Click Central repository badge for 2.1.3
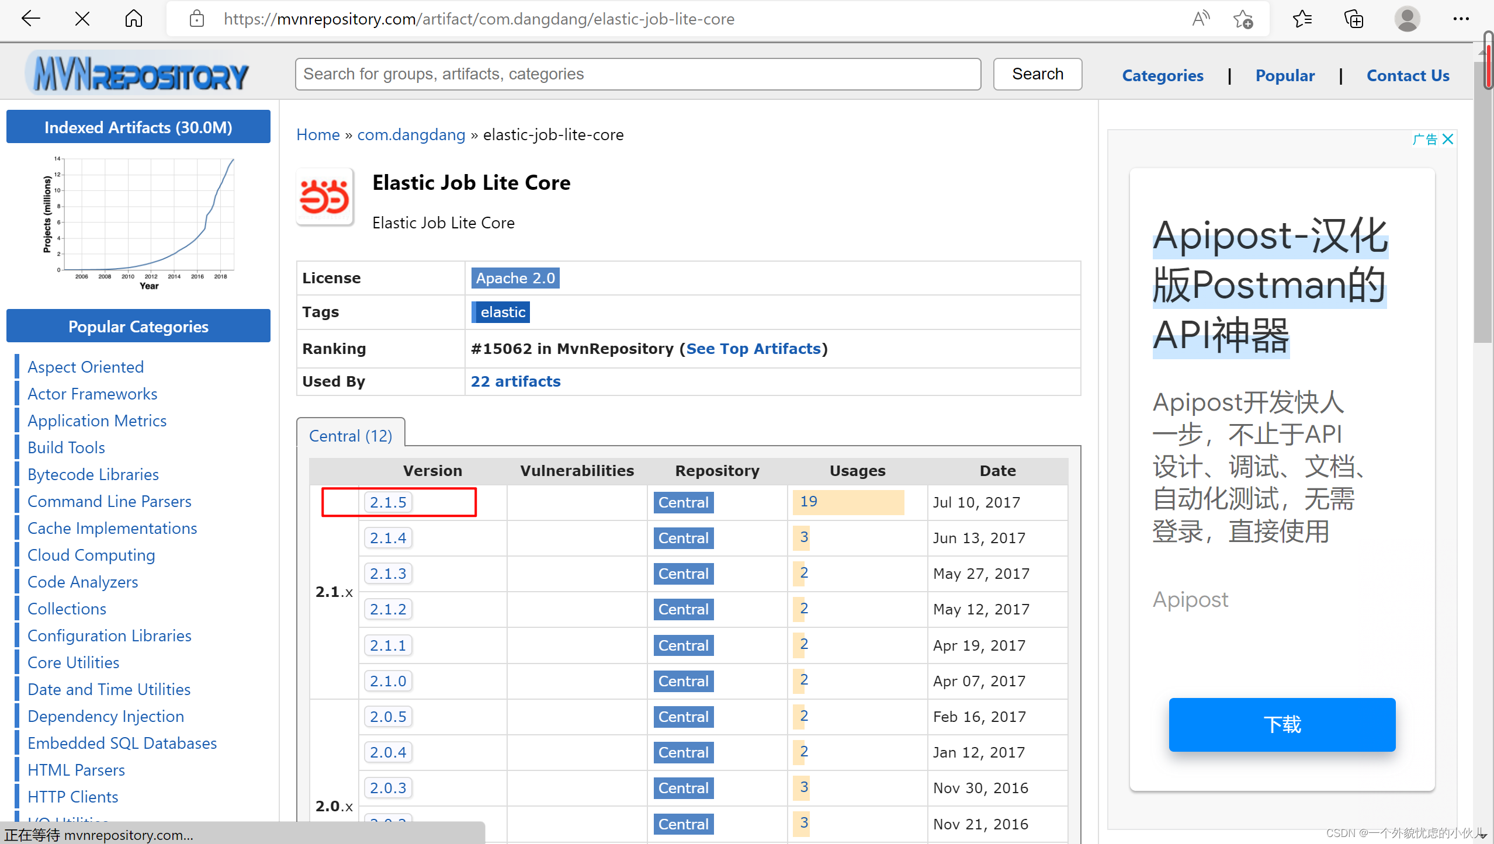This screenshot has width=1494, height=844. coord(684,574)
